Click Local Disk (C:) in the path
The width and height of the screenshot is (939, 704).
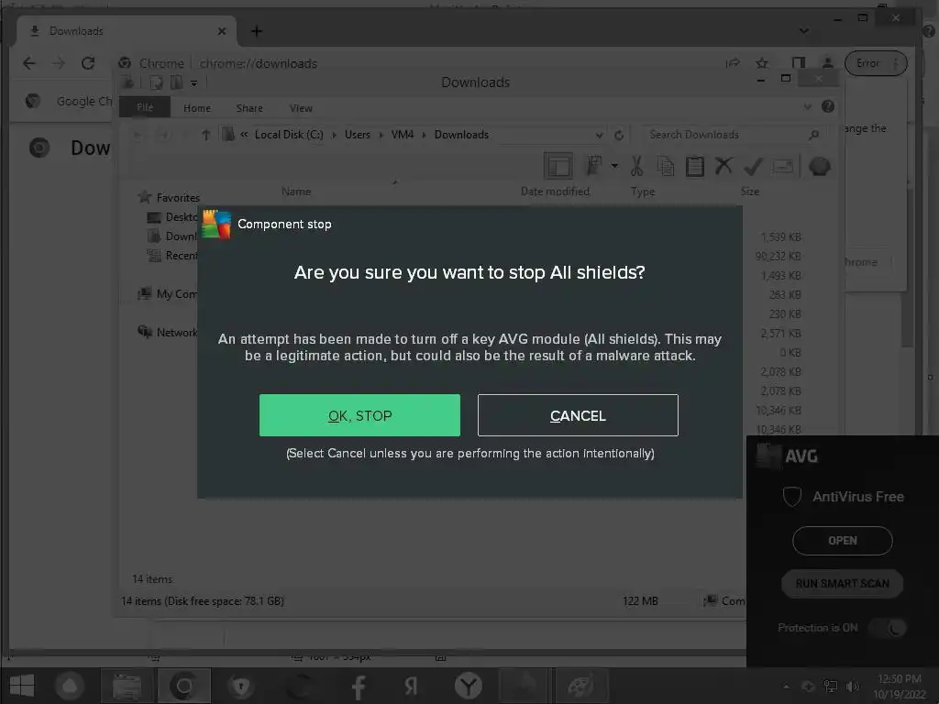click(289, 135)
